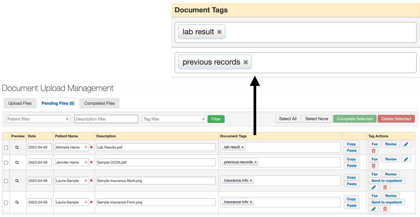Open Laurie Sample dropdown on Insurance Front row

(72, 202)
